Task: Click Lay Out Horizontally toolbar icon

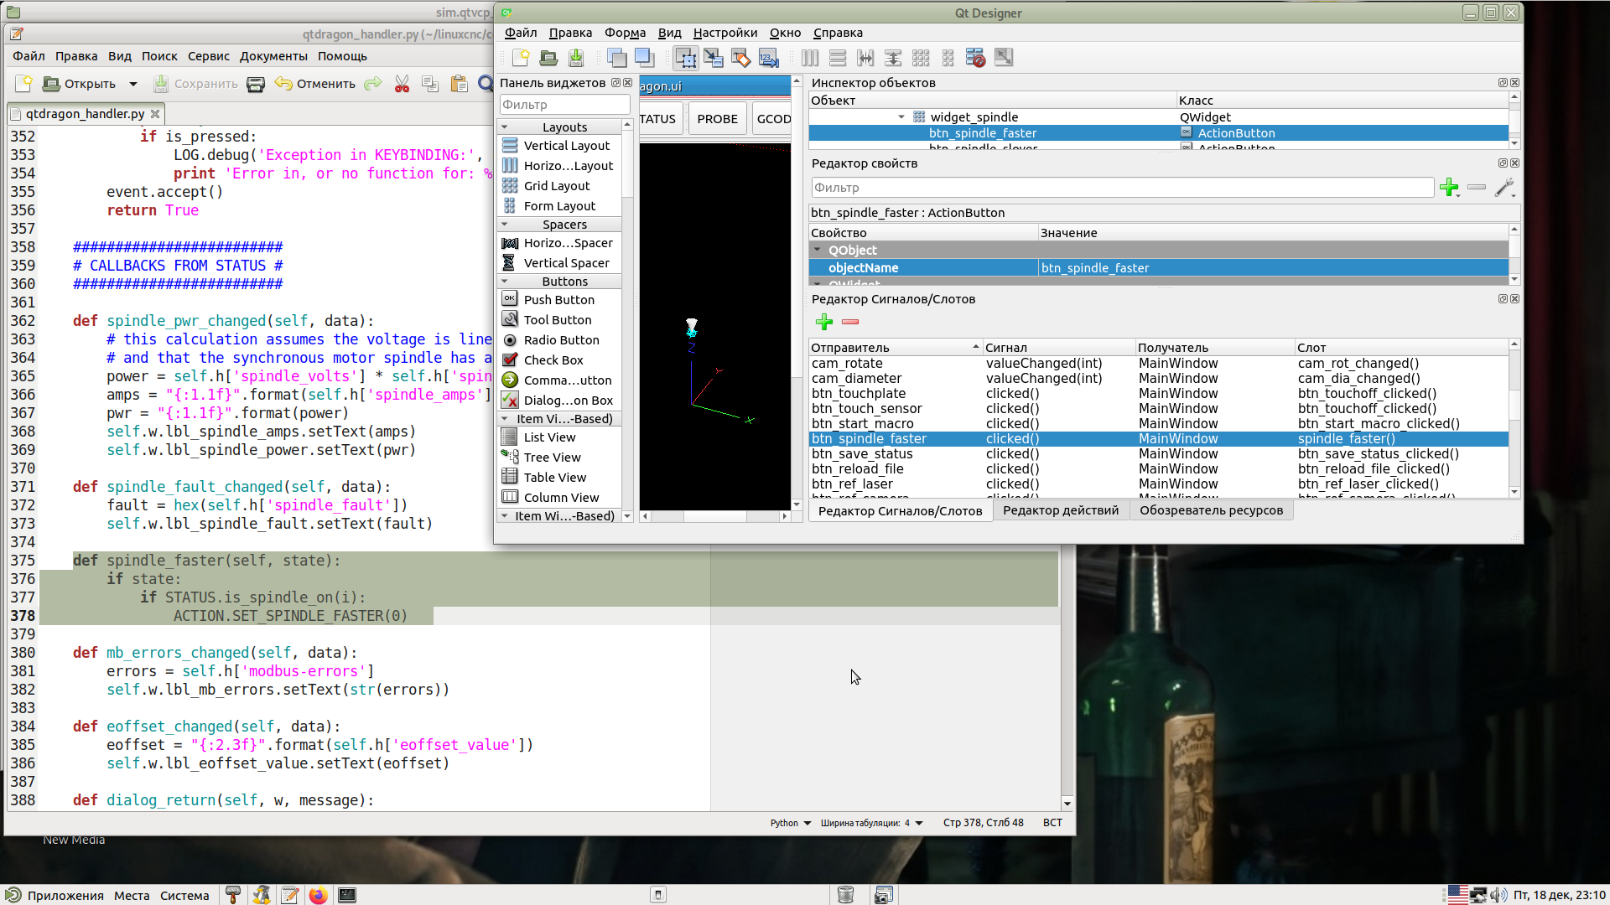Action: point(810,58)
